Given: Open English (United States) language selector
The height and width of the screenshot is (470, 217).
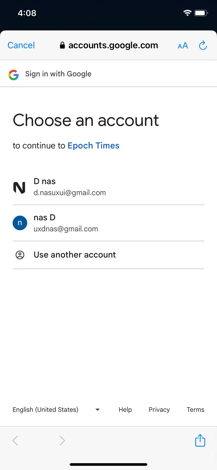Looking at the screenshot, I should pos(56,410).
